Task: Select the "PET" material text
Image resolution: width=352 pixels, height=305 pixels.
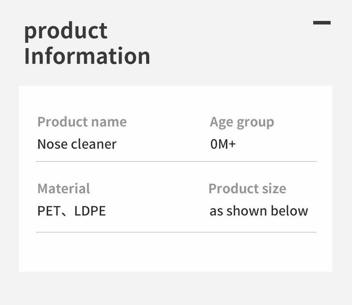Action: (x=49, y=211)
